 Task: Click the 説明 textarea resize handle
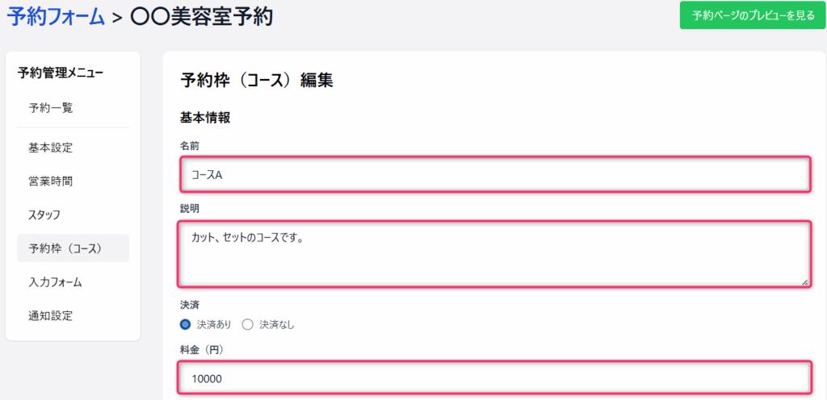coord(804,281)
